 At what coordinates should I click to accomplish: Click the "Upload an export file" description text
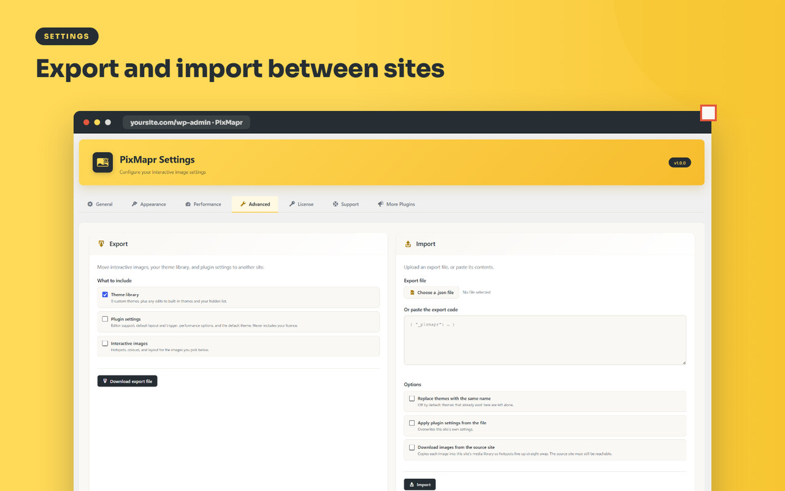pyautogui.click(x=449, y=267)
